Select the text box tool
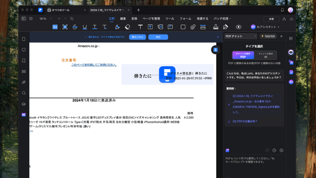Viewport: 316px width, 178px height. coord(150,27)
